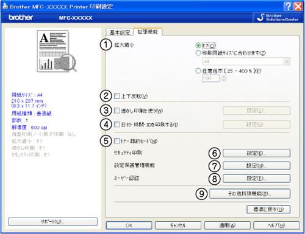Click the help question mark title bar icon
This screenshot has width=305, height=234.
288,6
